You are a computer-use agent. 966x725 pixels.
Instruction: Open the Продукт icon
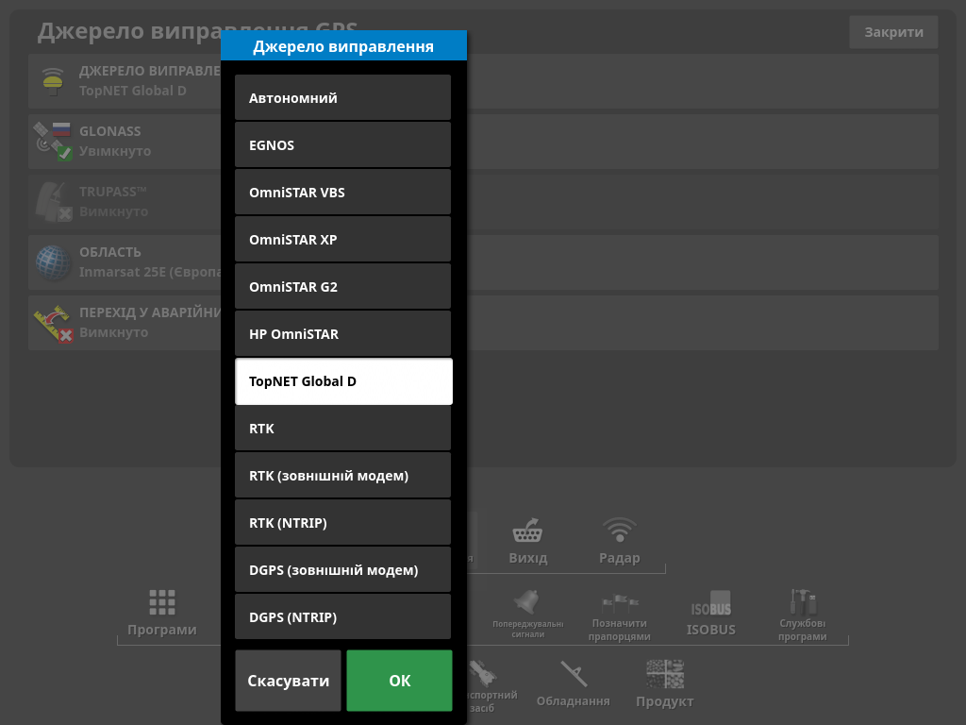(664, 683)
